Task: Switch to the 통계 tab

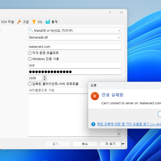Action: 52,22
